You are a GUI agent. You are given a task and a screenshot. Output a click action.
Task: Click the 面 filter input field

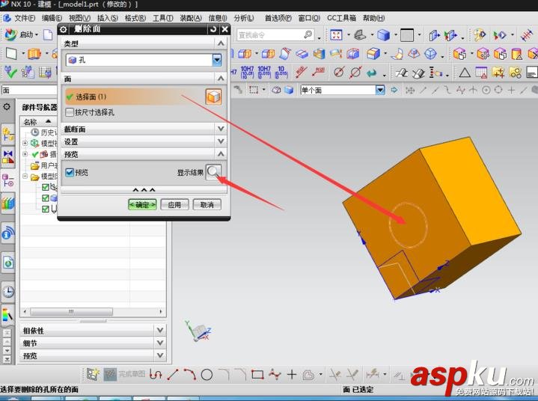[29, 91]
